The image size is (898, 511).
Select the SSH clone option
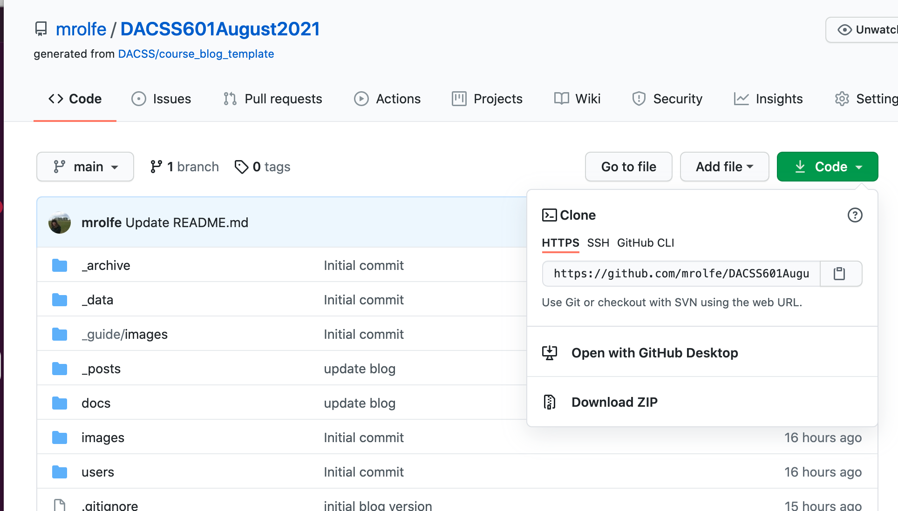[x=598, y=243]
